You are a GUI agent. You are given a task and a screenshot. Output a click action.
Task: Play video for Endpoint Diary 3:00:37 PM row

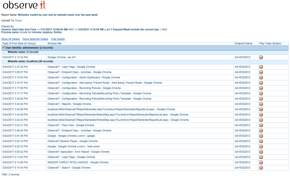261,72
